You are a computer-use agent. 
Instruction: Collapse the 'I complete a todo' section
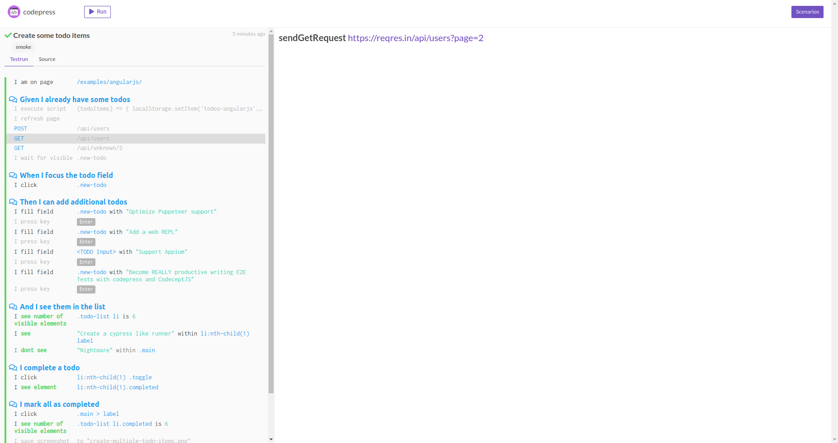(49, 368)
